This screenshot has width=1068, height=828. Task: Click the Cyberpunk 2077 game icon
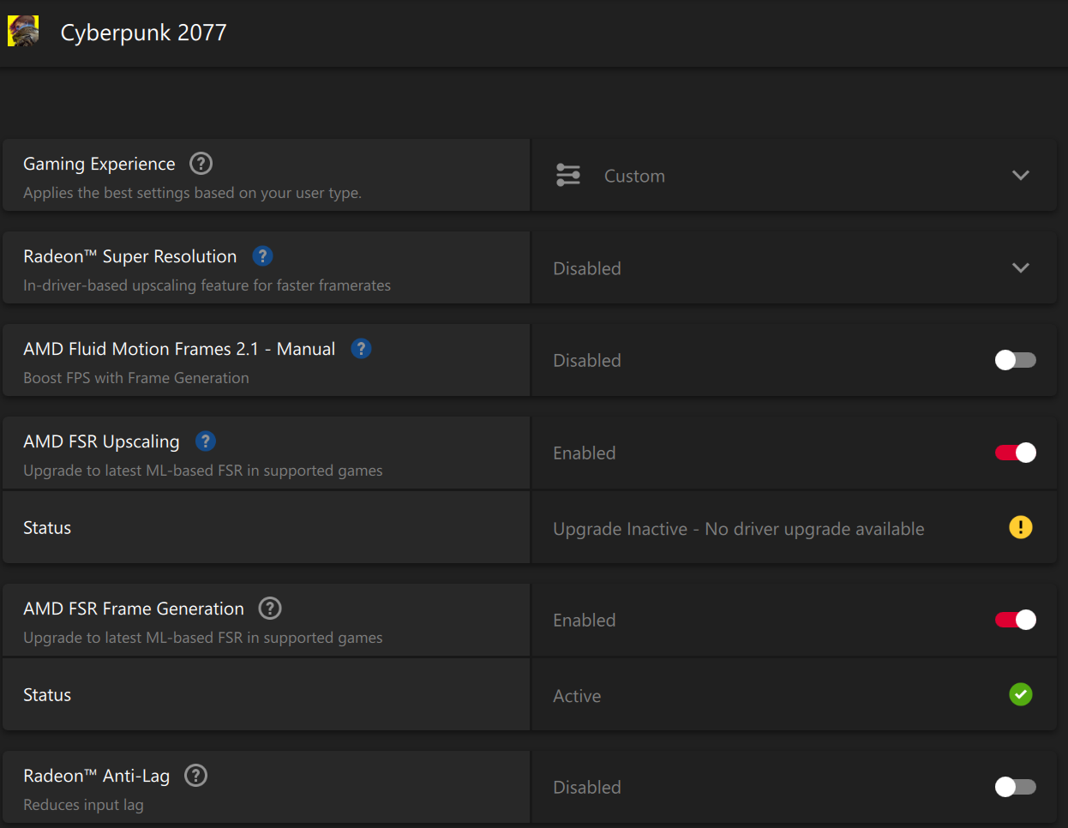pyautogui.click(x=23, y=32)
